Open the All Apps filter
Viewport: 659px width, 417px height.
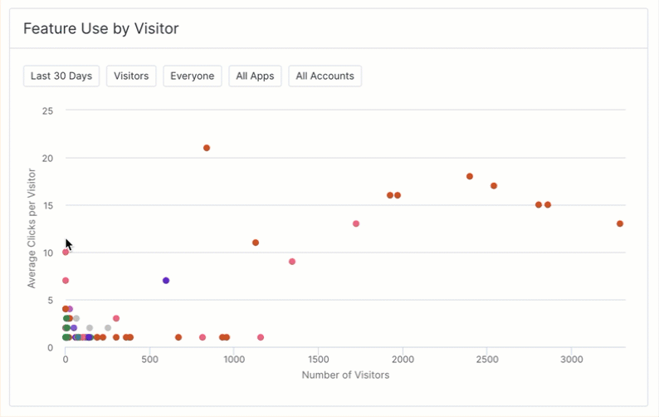tap(256, 76)
